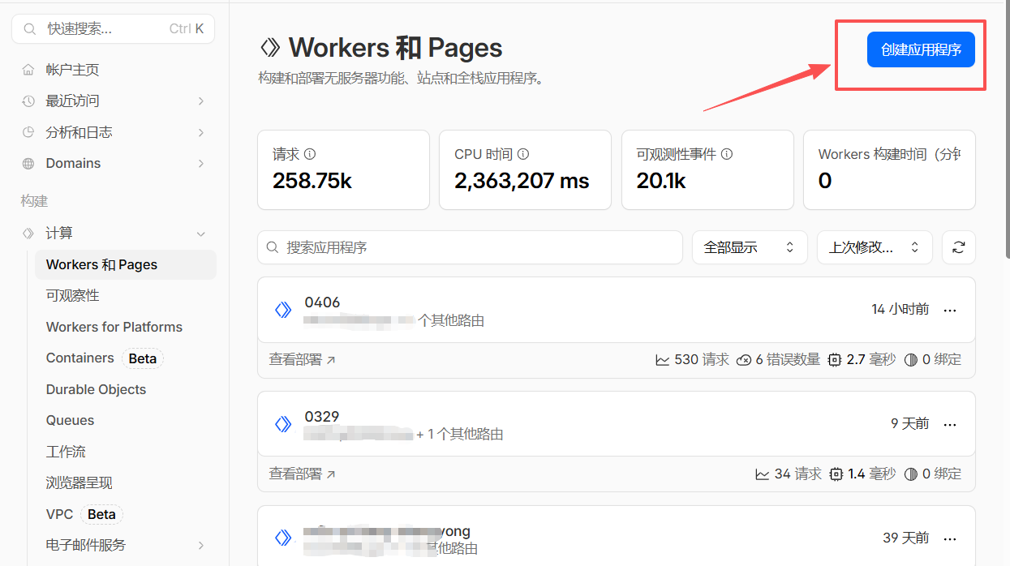
Task: Click the 9 天前 timestamp
Action: (910, 424)
